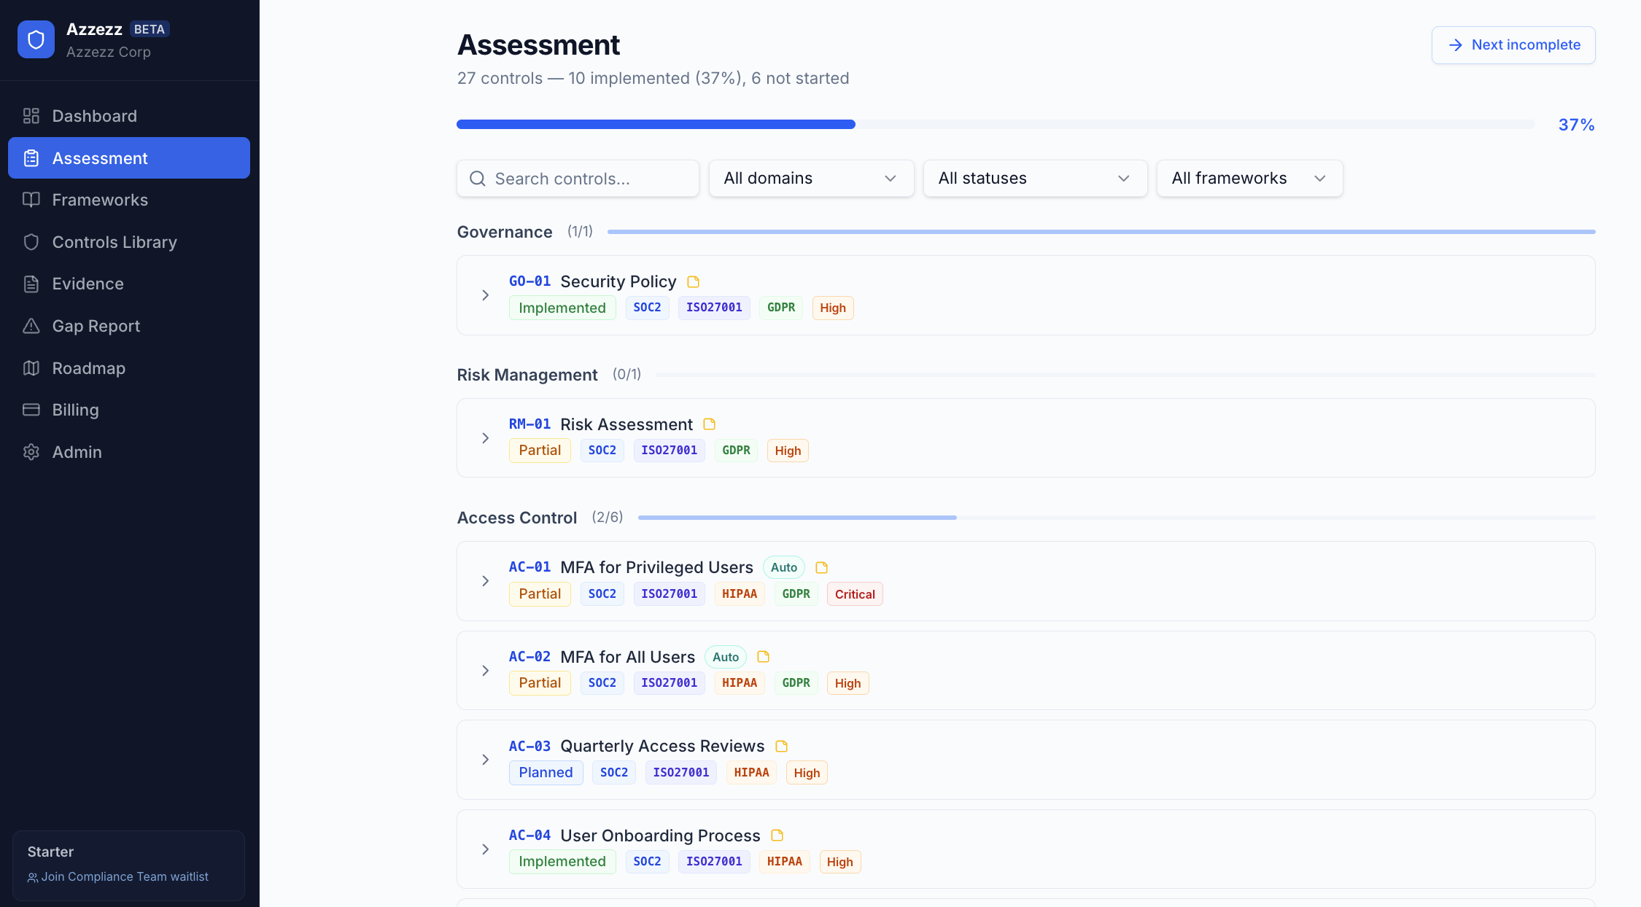Viewport: 1641px width, 907px height.
Task: Open the Evidence section
Action: click(x=129, y=284)
